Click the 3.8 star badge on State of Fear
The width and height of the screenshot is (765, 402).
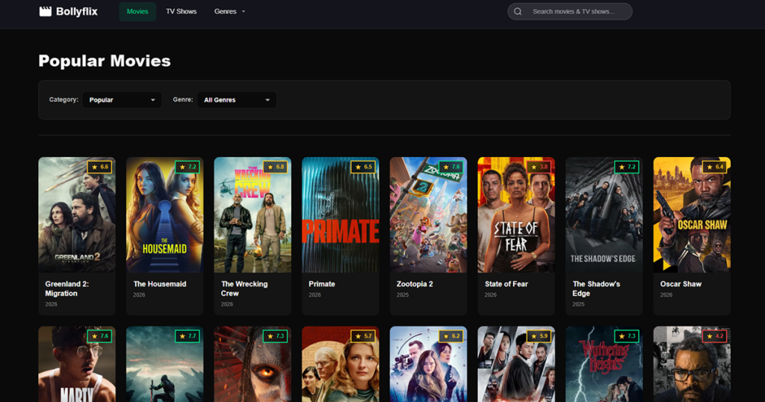[x=539, y=167]
